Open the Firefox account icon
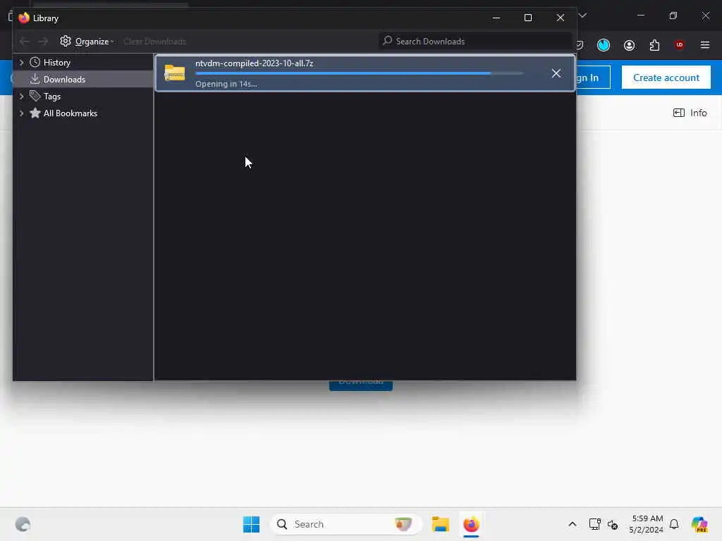The height and width of the screenshot is (541, 722). pos(629,45)
